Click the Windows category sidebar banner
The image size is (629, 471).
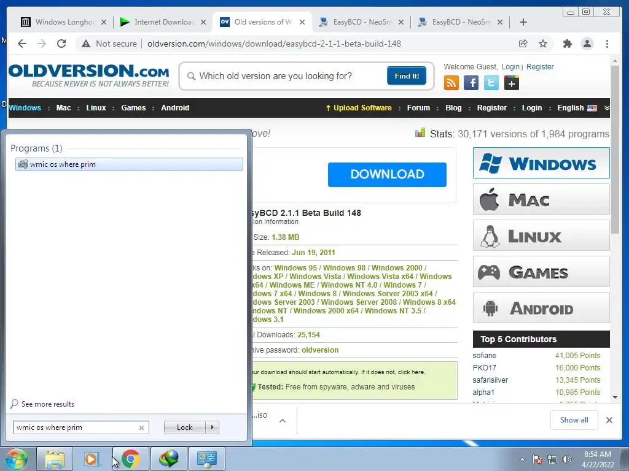[x=541, y=163]
